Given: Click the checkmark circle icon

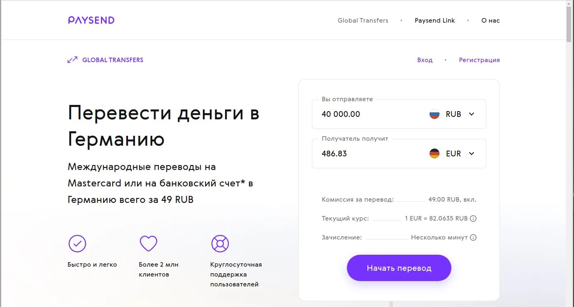Looking at the screenshot, I should [x=77, y=244].
